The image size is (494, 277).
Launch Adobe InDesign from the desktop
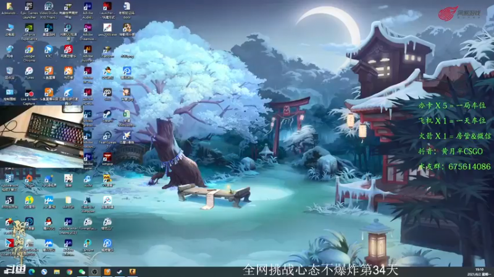[88, 96]
